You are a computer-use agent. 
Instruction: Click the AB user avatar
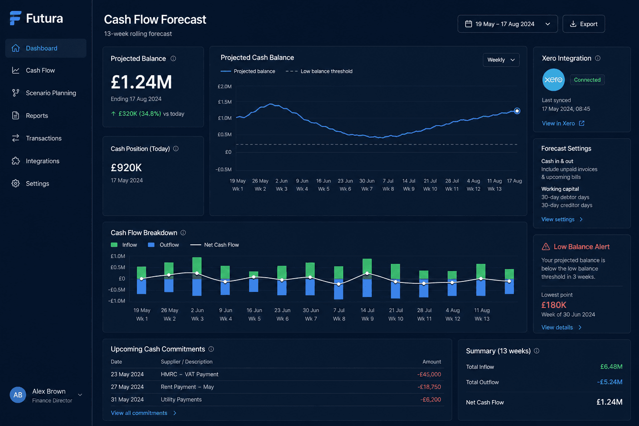coord(18,395)
